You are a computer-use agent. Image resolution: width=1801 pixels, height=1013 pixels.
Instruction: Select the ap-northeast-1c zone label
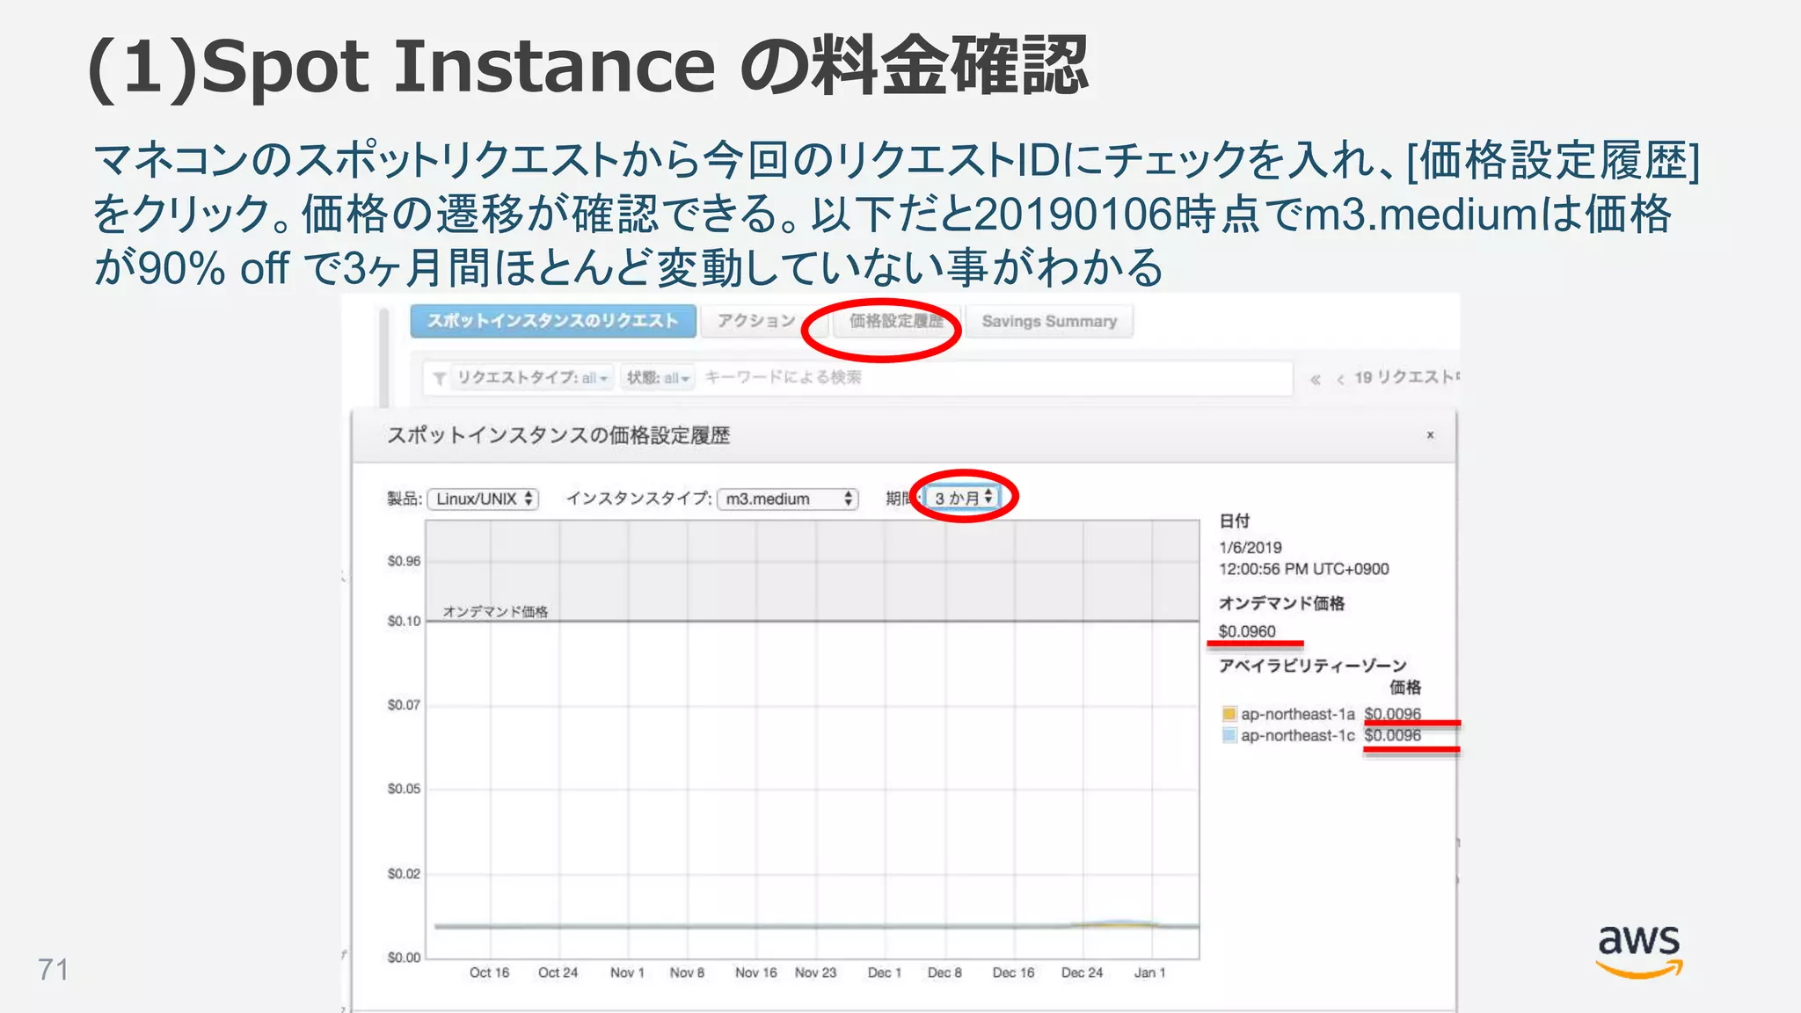coord(1298,735)
